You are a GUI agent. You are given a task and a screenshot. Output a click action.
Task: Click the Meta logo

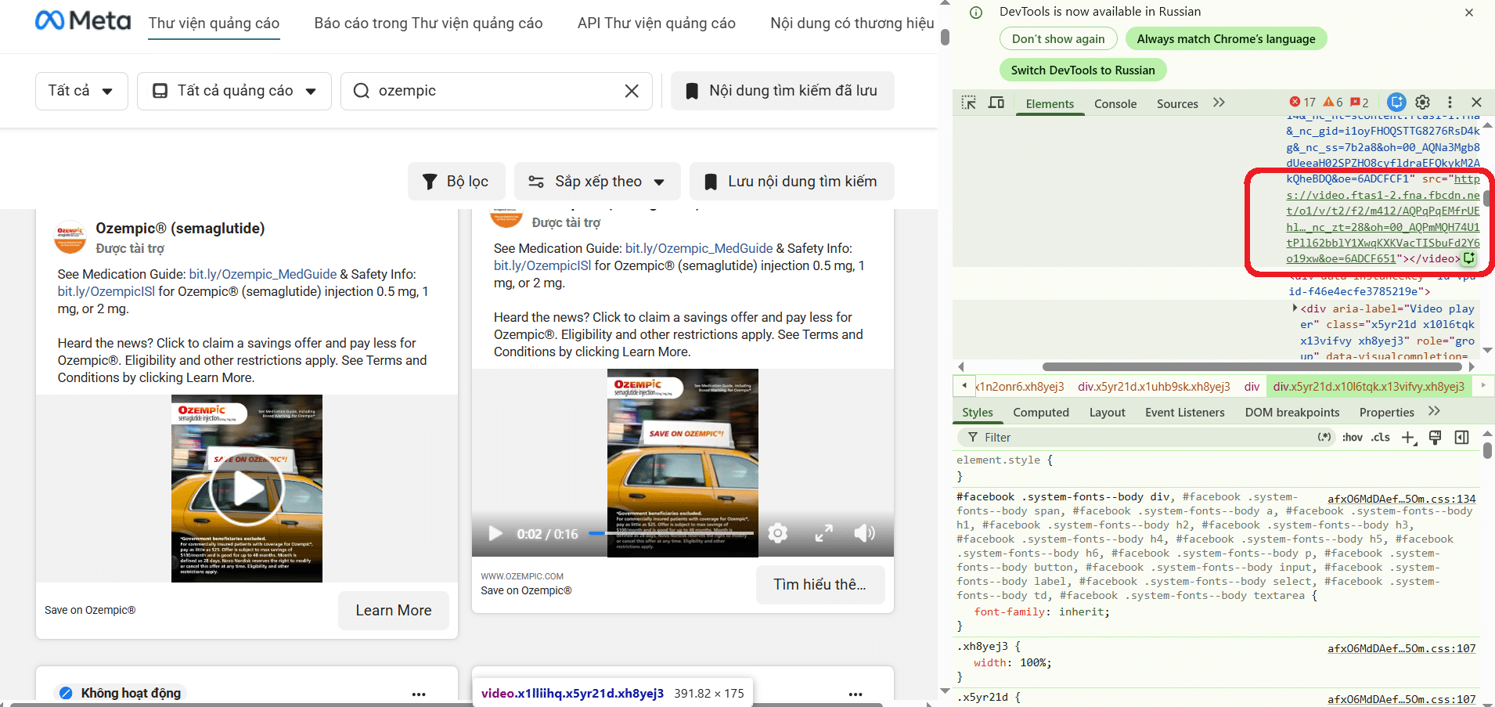[83, 21]
